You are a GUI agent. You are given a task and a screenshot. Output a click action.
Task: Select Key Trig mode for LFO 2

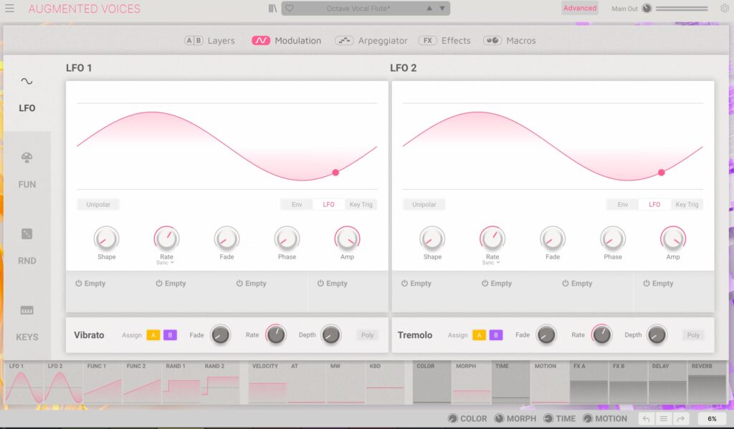687,205
